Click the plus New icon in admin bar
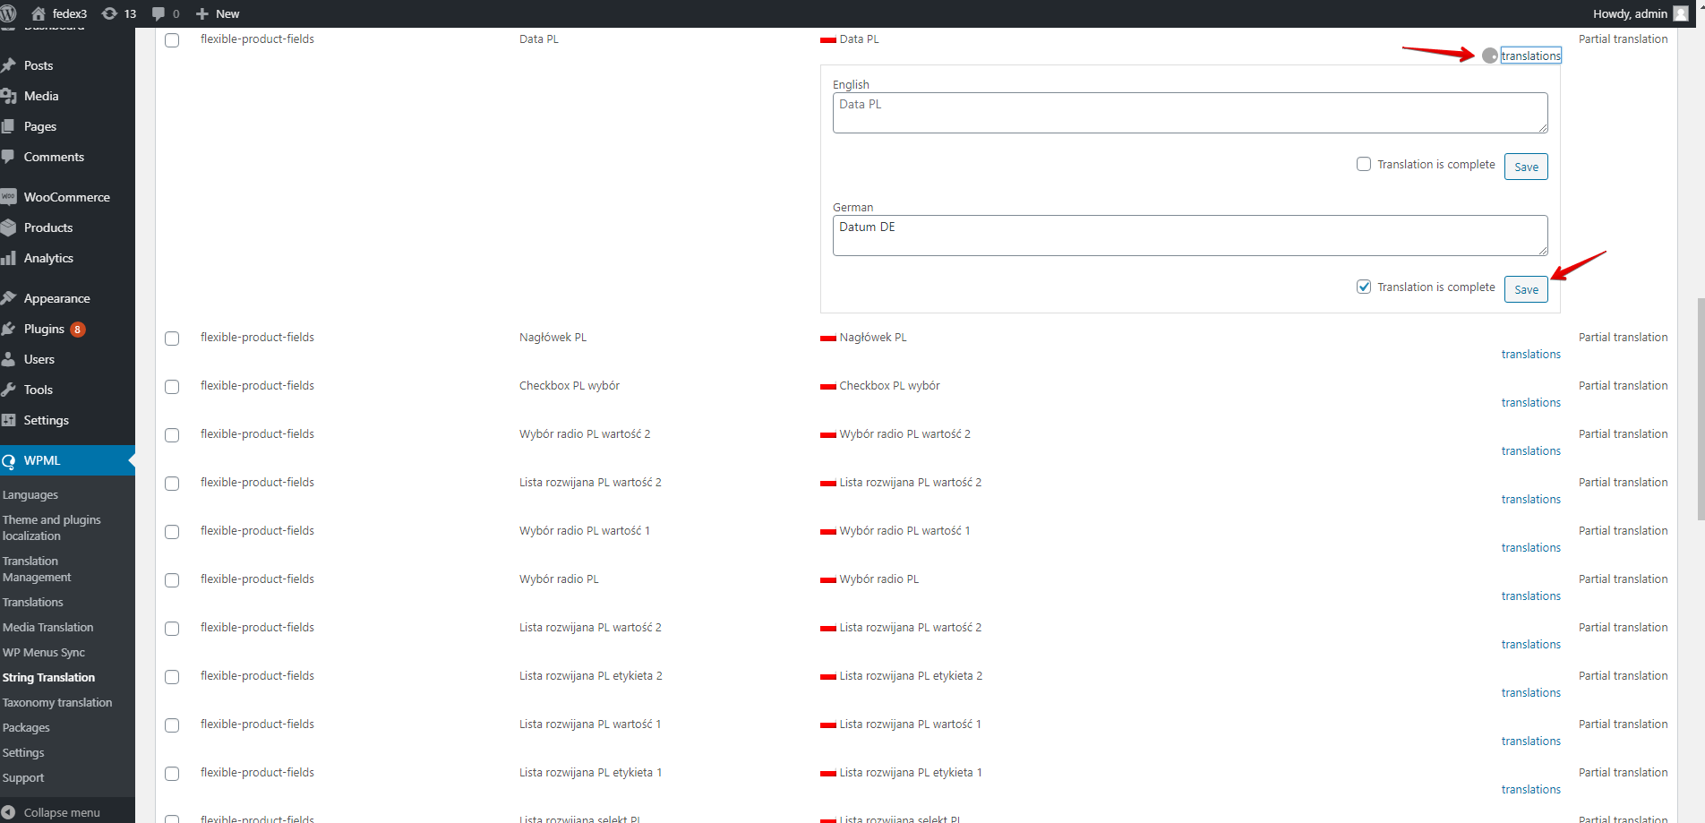Image resolution: width=1705 pixels, height=823 pixels. point(202,13)
